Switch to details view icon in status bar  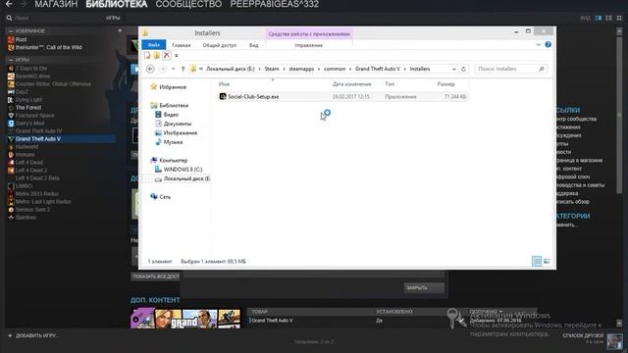point(537,262)
